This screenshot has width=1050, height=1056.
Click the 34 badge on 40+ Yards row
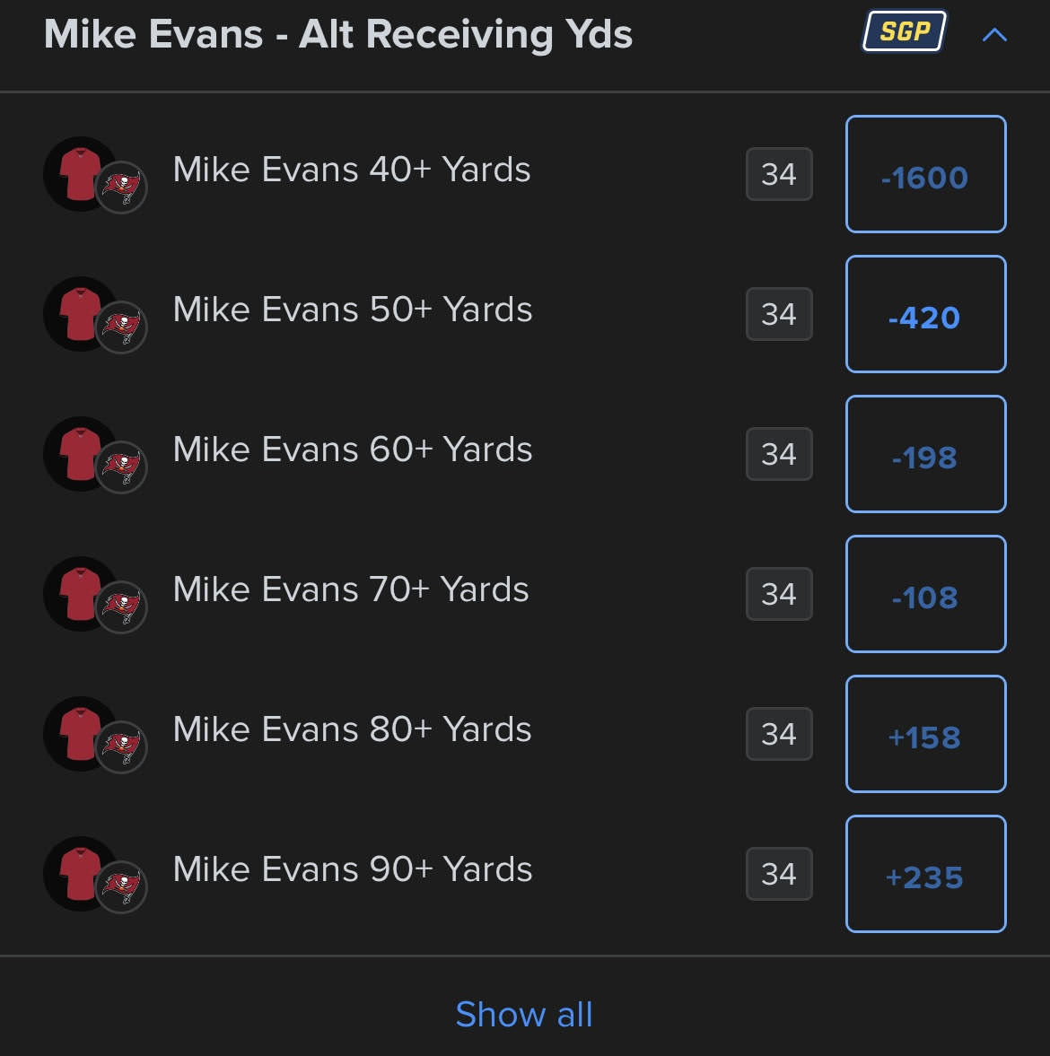(779, 174)
